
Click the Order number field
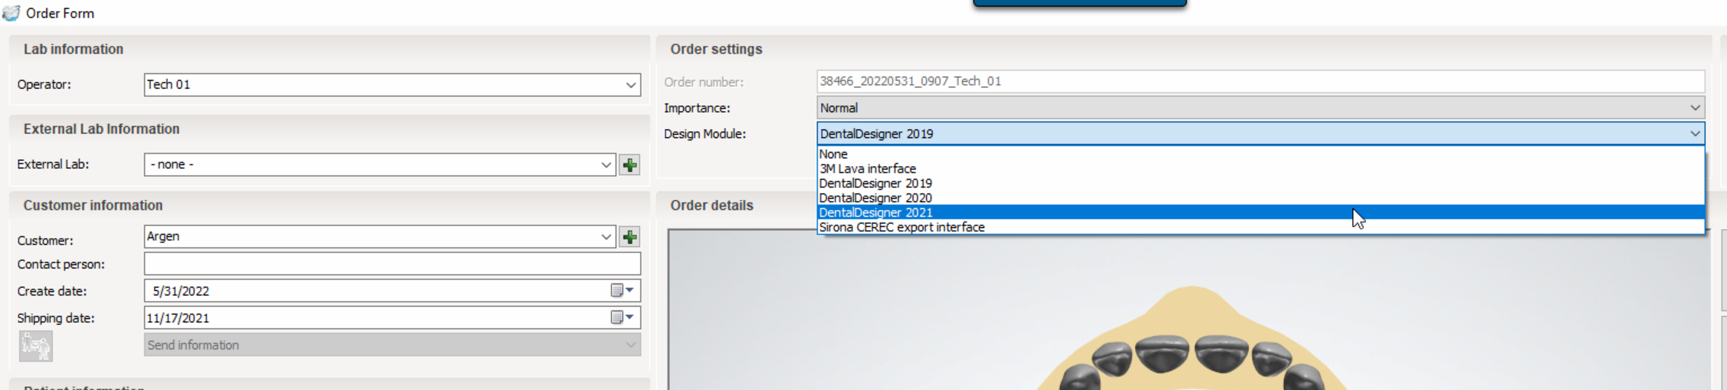click(1261, 81)
